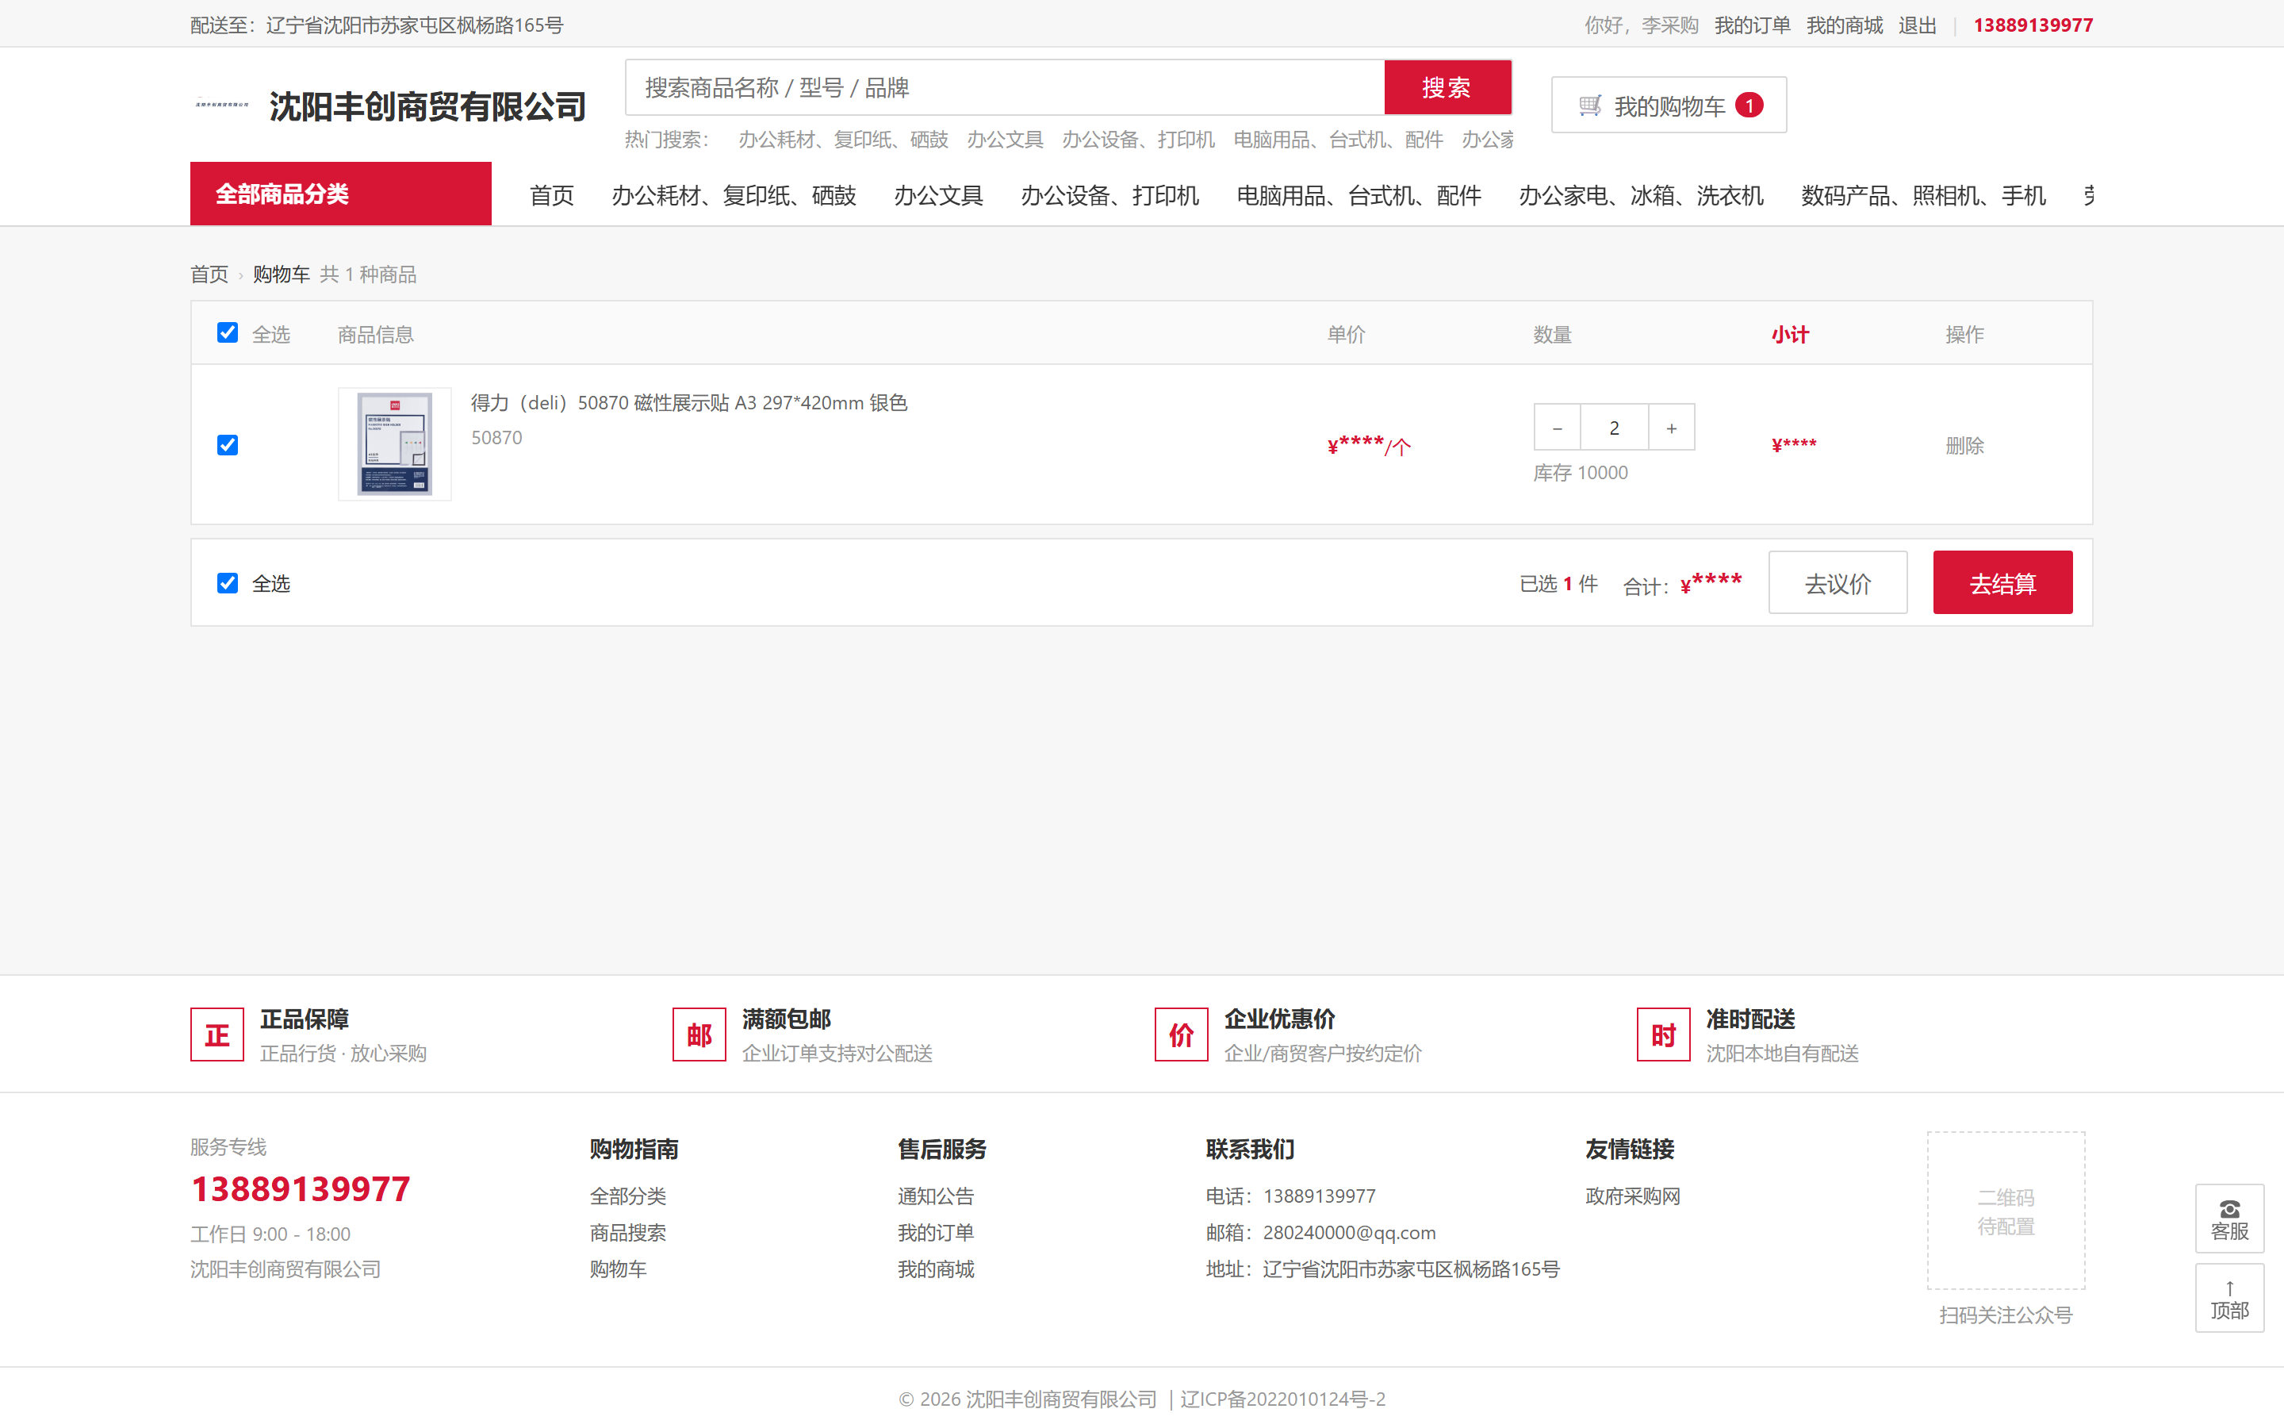The height and width of the screenshot is (1428, 2284).
Task: Go to 首页 in navigation bar
Action: (552, 195)
